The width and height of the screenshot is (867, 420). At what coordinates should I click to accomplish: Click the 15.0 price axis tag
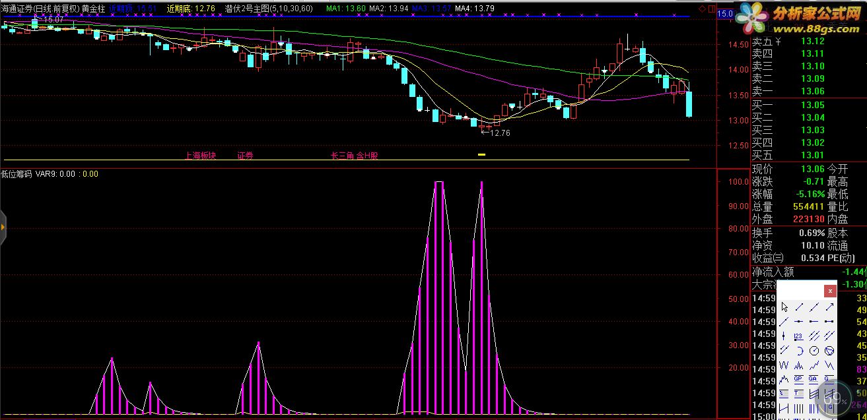tap(725, 13)
